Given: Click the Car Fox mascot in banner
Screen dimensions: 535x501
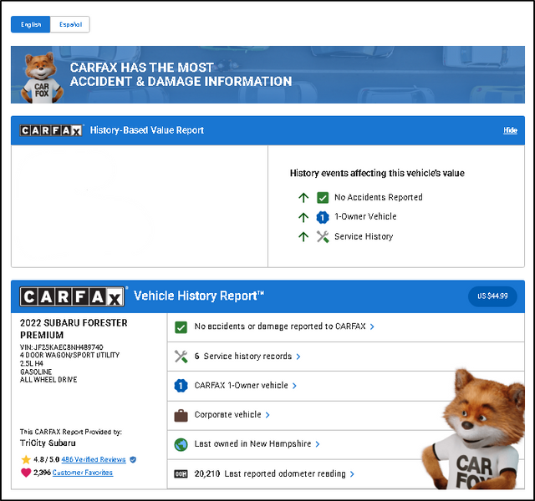Looking at the screenshot, I should [x=42, y=78].
